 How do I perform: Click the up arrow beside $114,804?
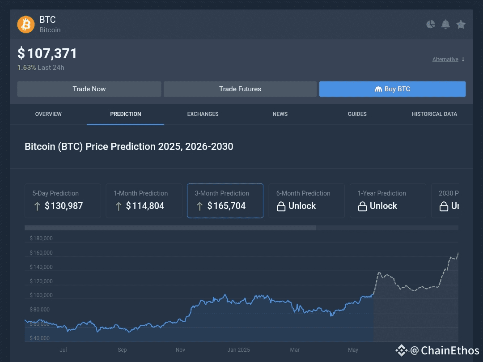click(119, 206)
